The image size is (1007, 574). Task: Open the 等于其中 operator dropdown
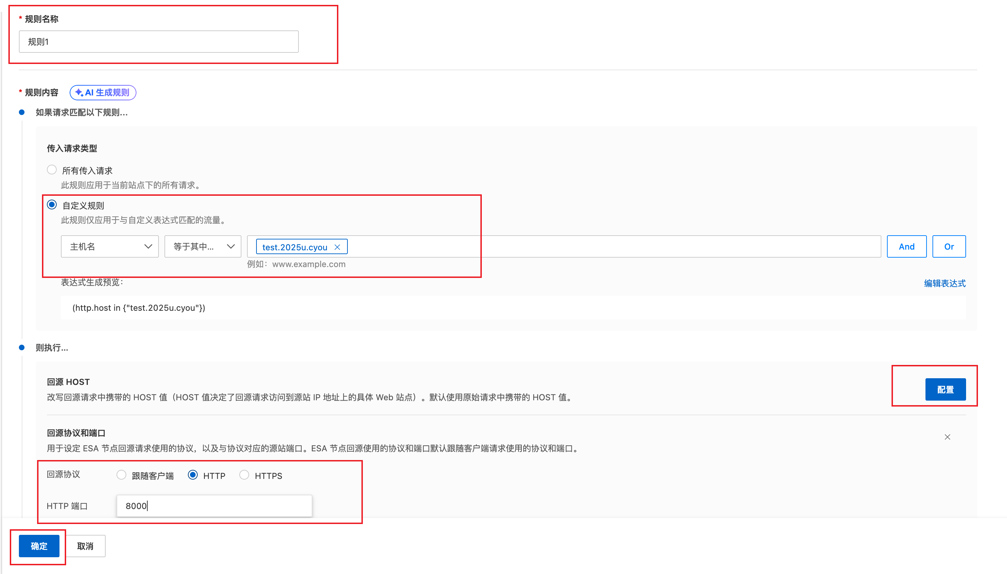coord(203,246)
